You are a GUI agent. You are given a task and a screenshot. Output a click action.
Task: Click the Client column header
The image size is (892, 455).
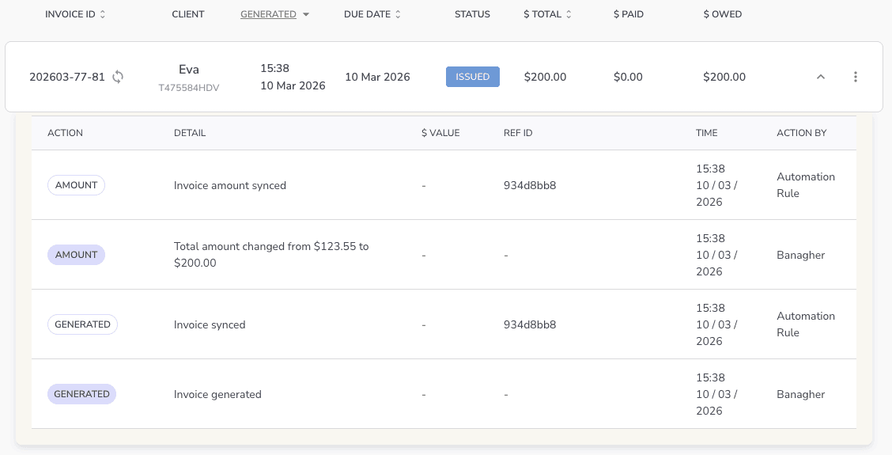[x=188, y=14]
